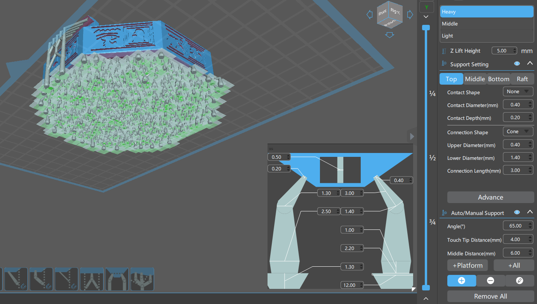Collapse the Support Setting section
The width and height of the screenshot is (537, 304).
click(x=530, y=64)
